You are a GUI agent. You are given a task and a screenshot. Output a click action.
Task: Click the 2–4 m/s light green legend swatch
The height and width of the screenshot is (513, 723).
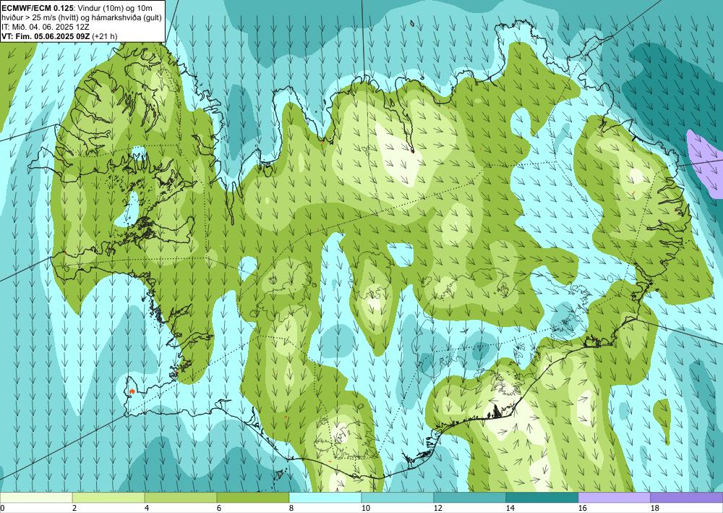coord(108,498)
